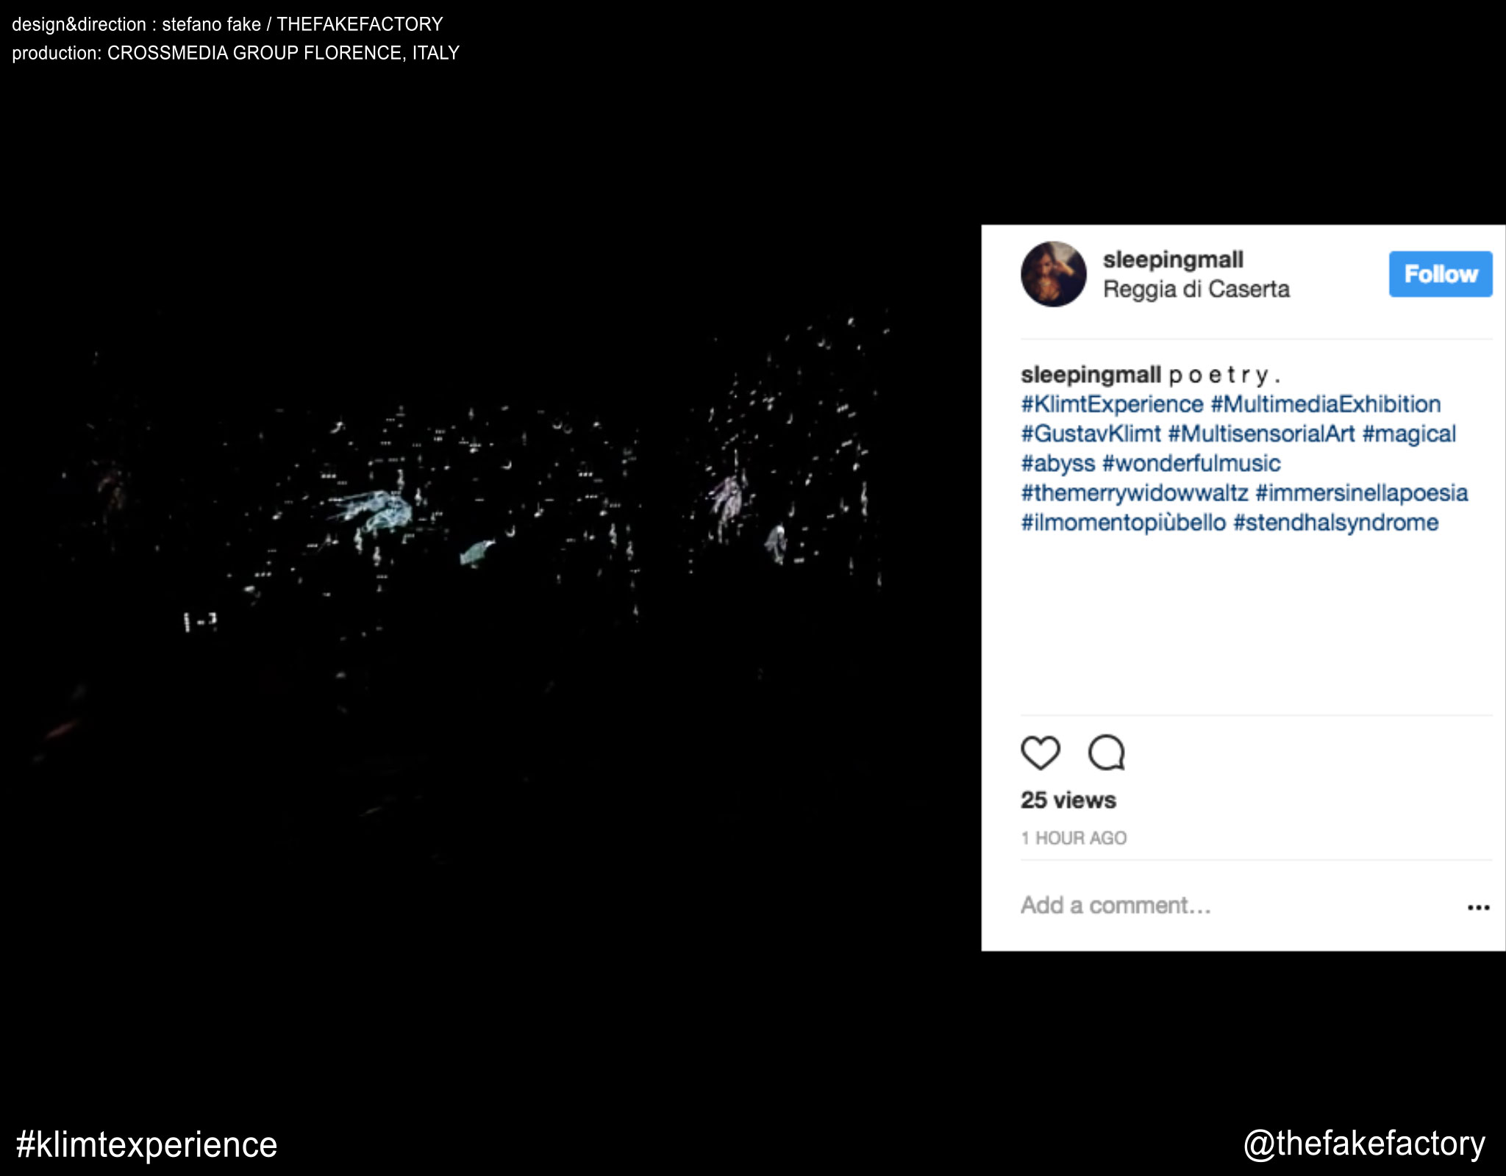Screen dimensions: 1506x1176
Task: Open the Reggia di Caserta location
Action: click(x=1196, y=289)
